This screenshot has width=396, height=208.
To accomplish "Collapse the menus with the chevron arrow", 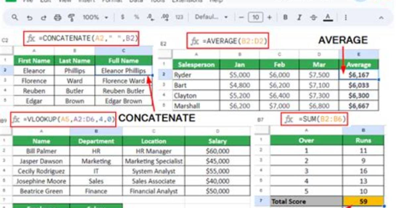I will (x=381, y=18).
